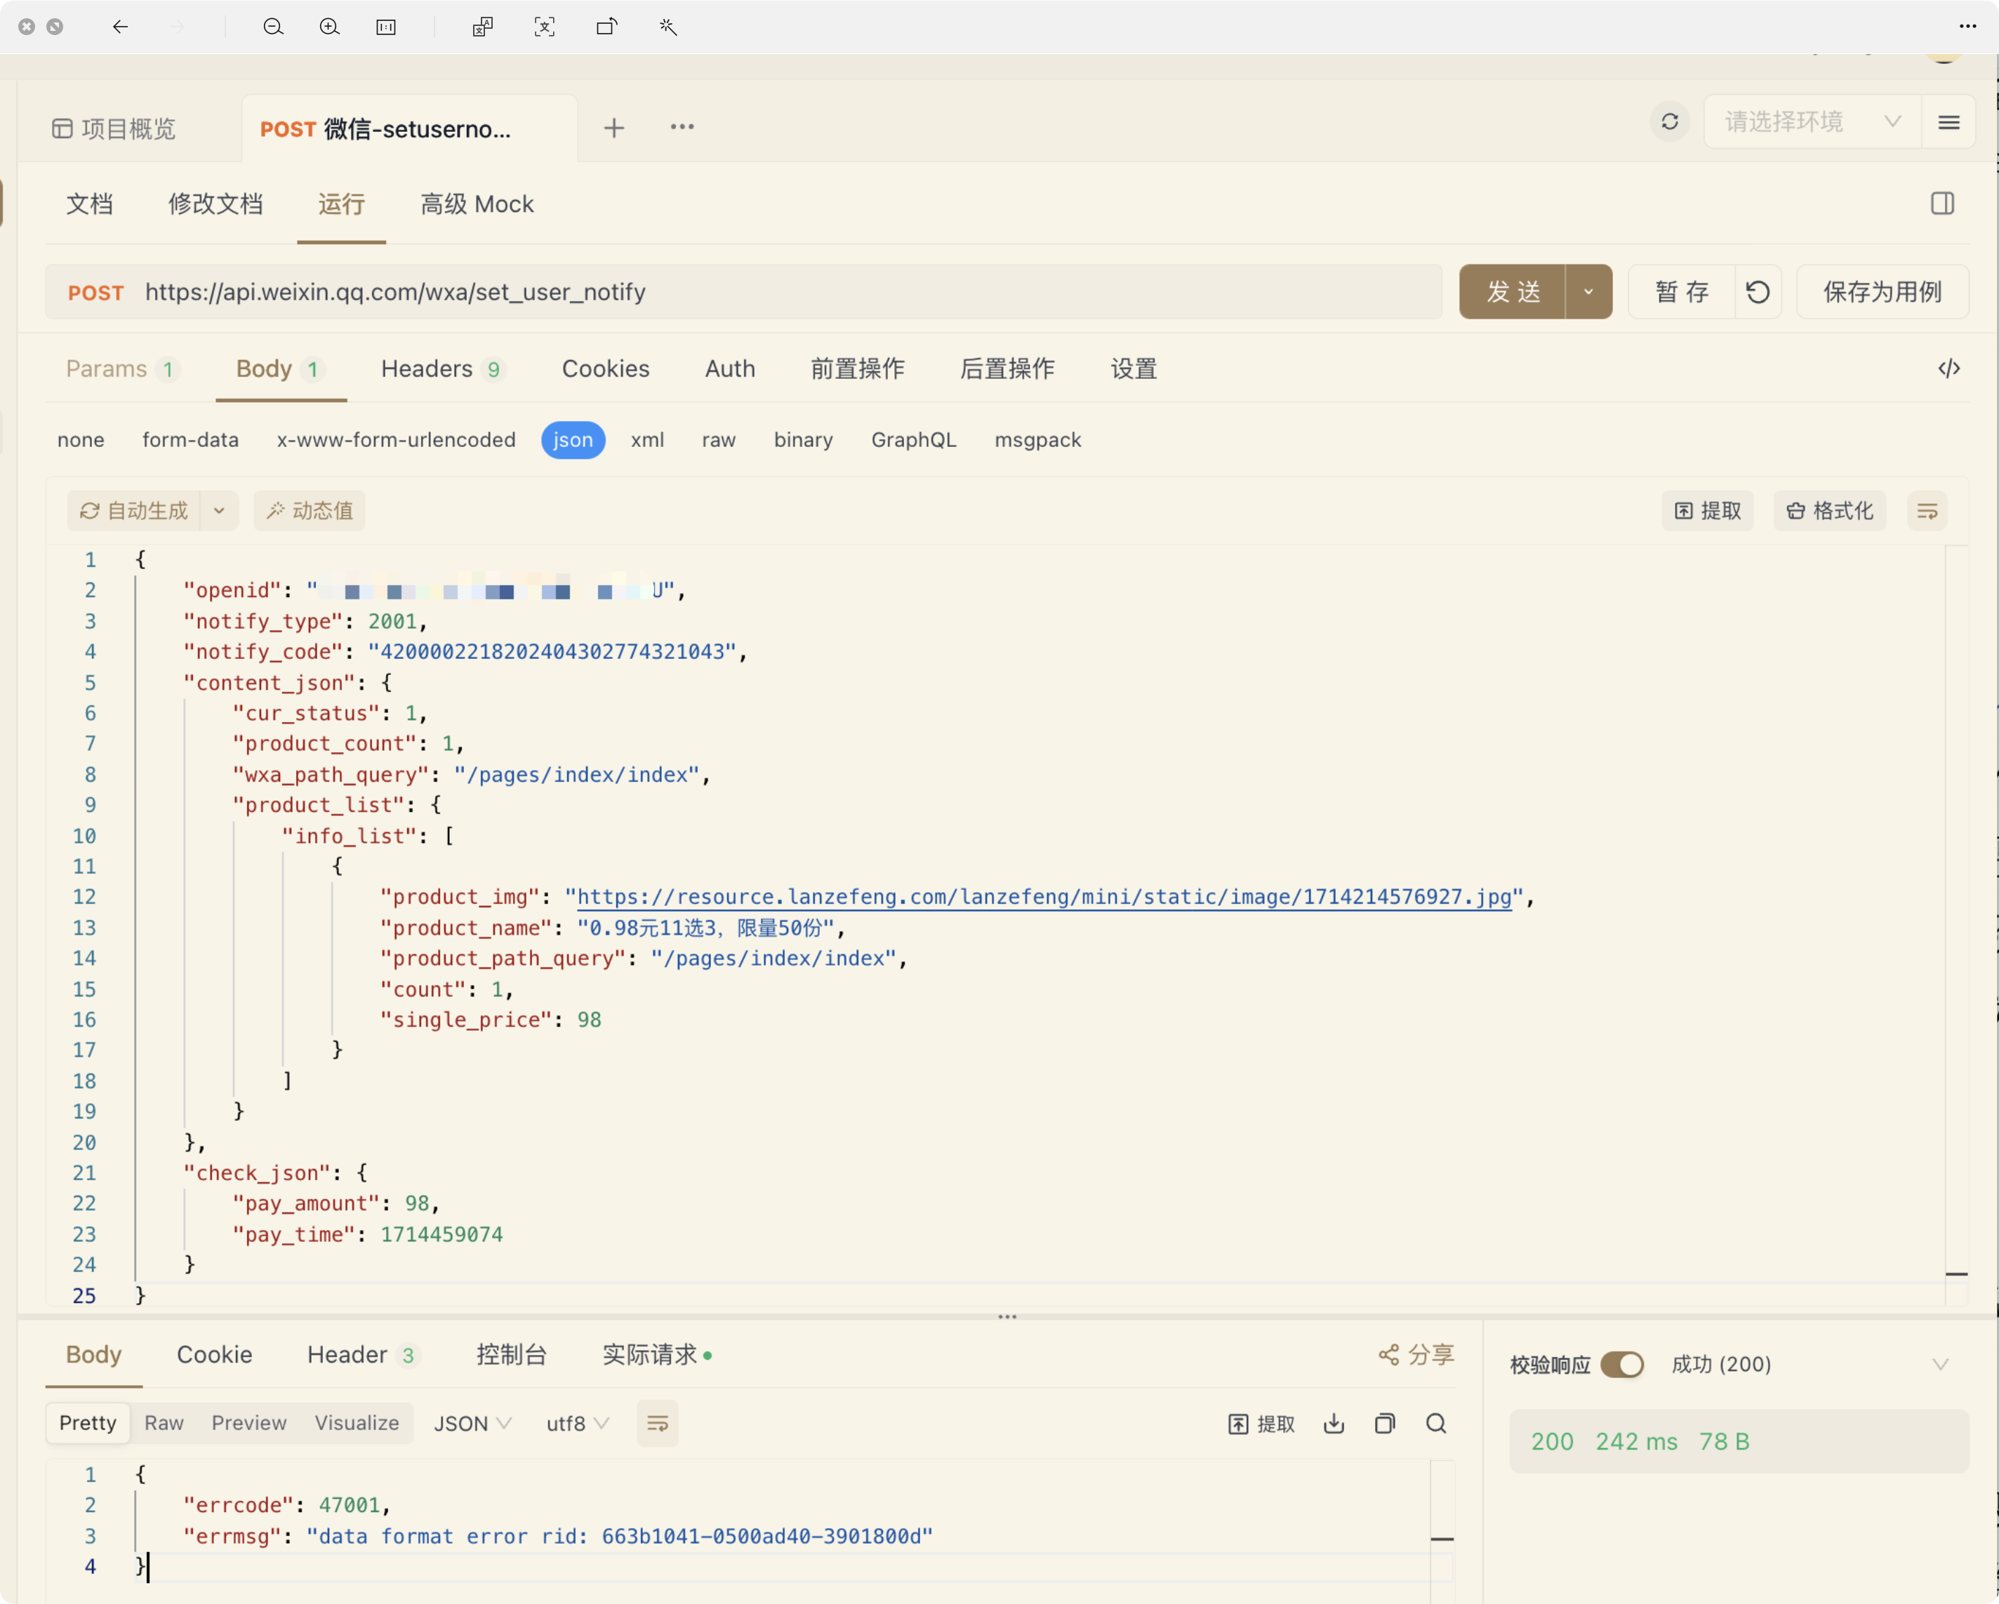Click the request URL input field

[742, 292]
